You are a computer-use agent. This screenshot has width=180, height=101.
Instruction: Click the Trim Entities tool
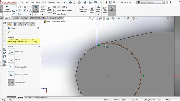click(36, 9)
